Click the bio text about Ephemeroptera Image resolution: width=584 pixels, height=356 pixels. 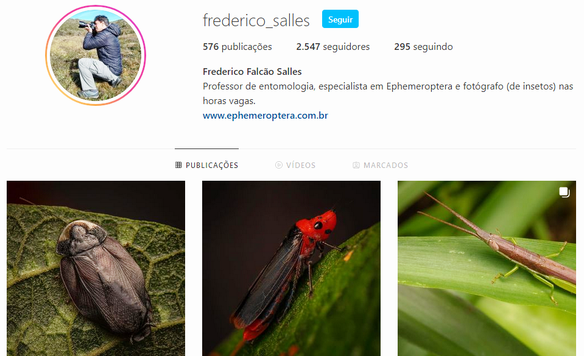point(388,94)
